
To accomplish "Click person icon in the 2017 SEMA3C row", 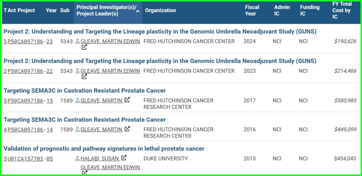I will click(77, 100).
